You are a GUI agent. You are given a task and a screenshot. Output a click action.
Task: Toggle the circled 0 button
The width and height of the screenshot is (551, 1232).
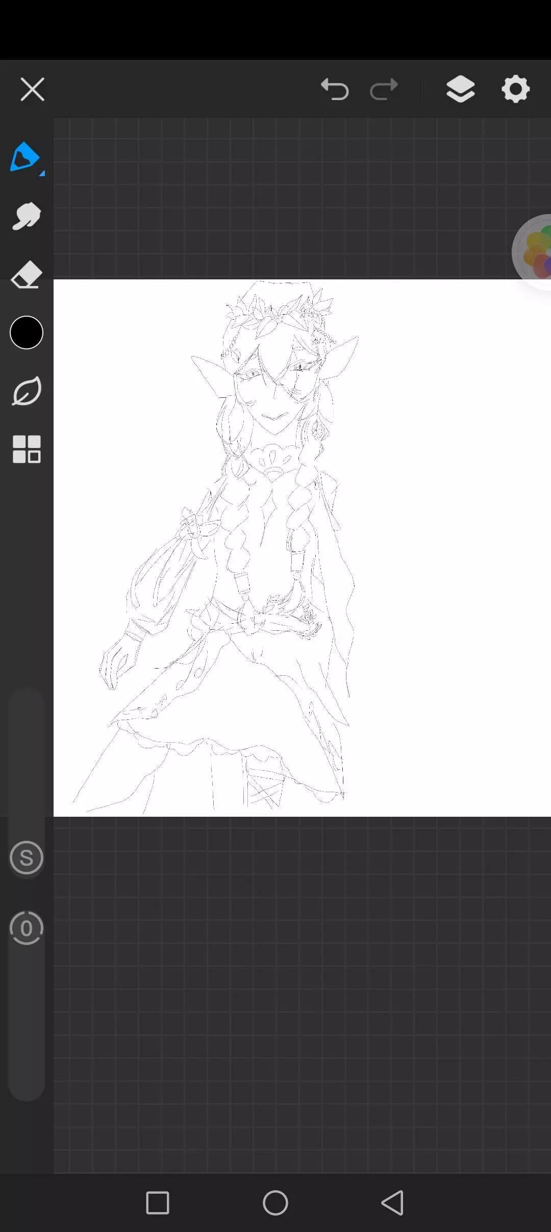pos(27,928)
